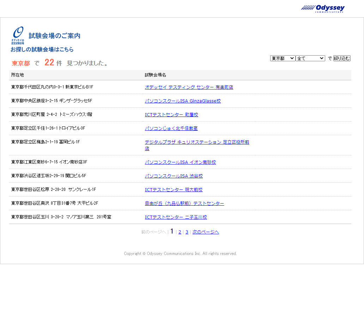Click address 東京都荒川区町屋 2-4-2 トミーズハウス1階

tap(51, 114)
